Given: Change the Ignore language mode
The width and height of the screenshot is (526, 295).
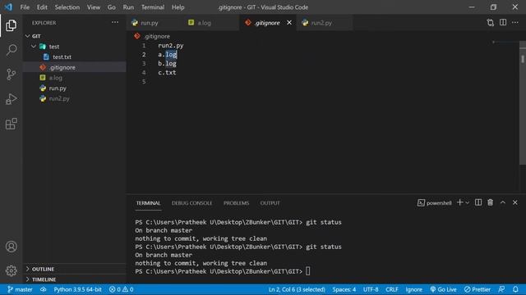Looking at the screenshot, I should [x=414, y=289].
